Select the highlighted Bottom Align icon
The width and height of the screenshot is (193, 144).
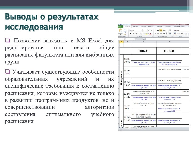point(161,30)
